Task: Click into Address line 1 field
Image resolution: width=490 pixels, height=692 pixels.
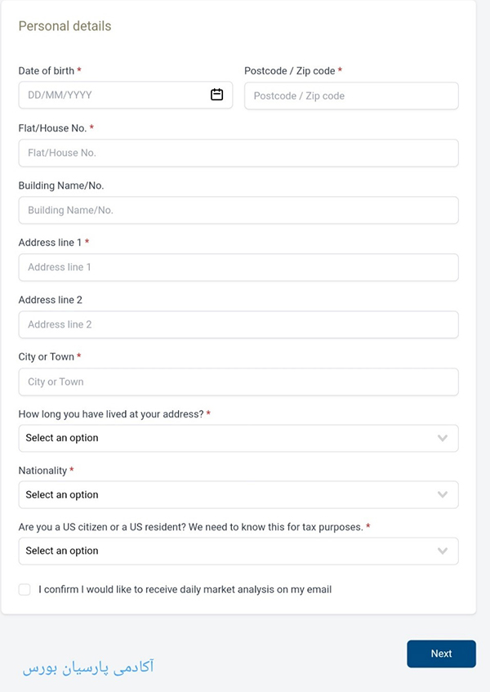Action: pyautogui.click(x=238, y=267)
